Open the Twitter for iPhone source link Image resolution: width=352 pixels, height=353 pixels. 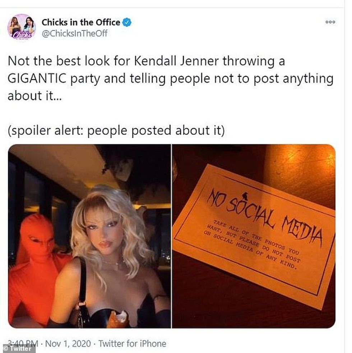coord(132,344)
